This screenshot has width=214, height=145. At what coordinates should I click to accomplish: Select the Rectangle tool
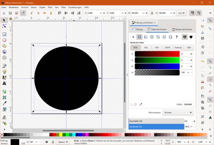click(x=4, y=34)
